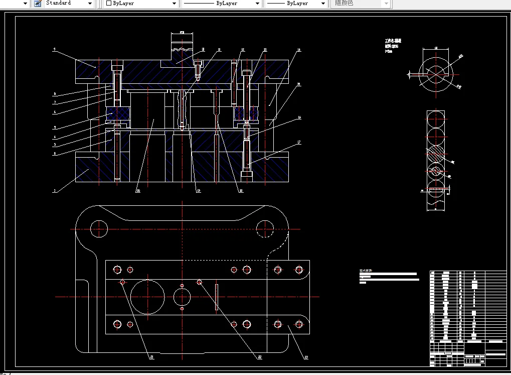
Task: Select the hatched circle in the strip layout
Action: coord(436,154)
